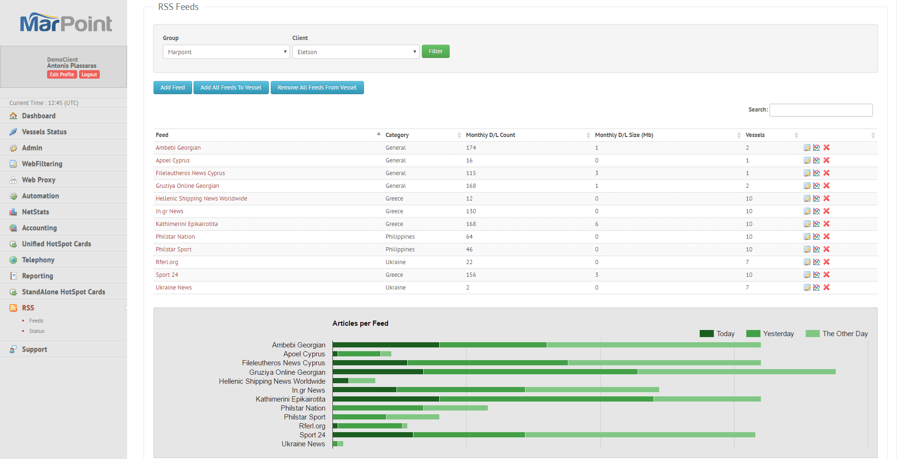Click the Reporting document icon

13,276
